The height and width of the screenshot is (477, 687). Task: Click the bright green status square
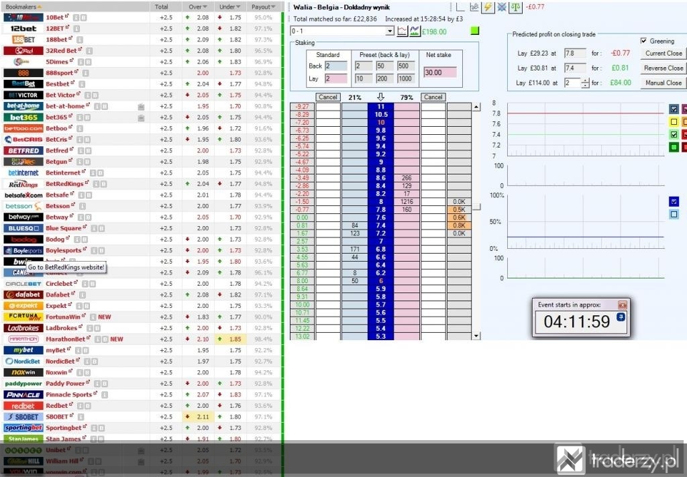click(x=475, y=31)
